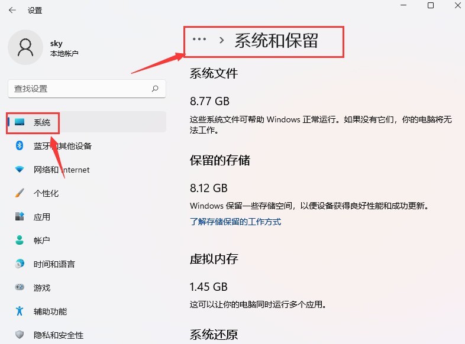465x344 pixels.
Task: Close the Settings window
Action: tap(457, 5)
